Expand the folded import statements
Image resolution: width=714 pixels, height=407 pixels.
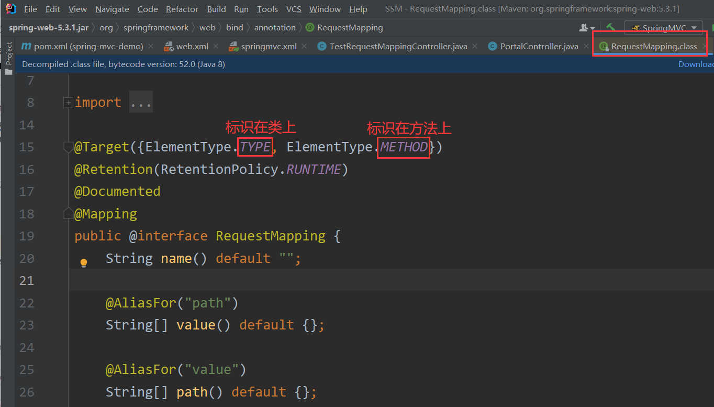[68, 103]
